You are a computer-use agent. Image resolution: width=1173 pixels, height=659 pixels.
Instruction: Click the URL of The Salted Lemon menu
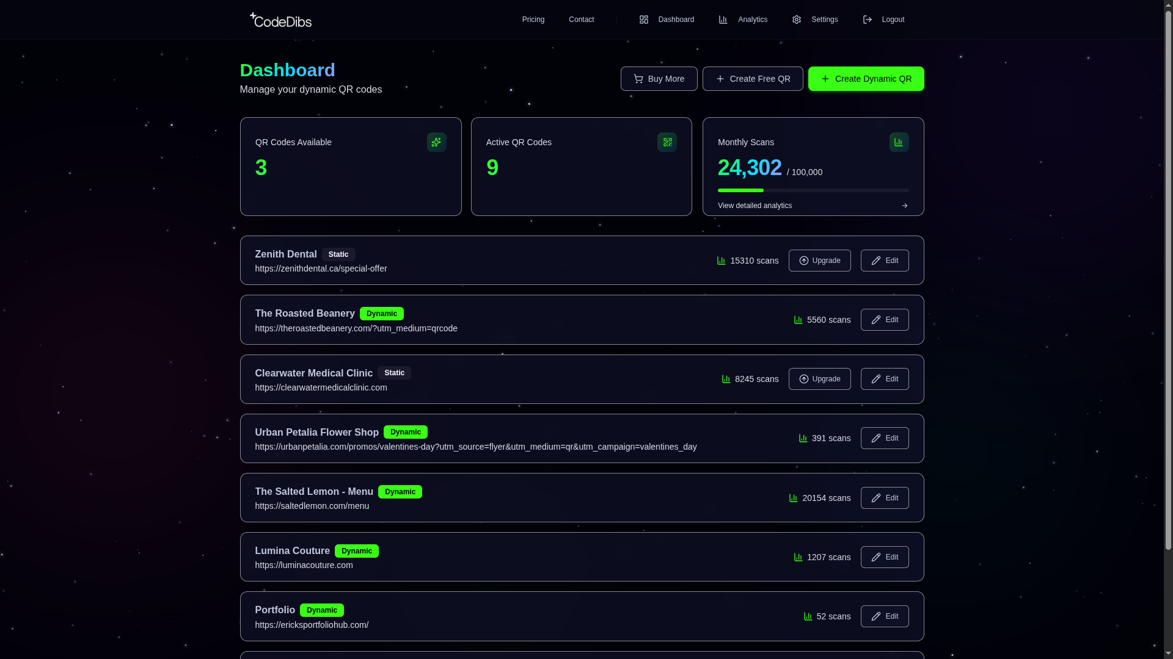pyautogui.click(x=312, y=506)
